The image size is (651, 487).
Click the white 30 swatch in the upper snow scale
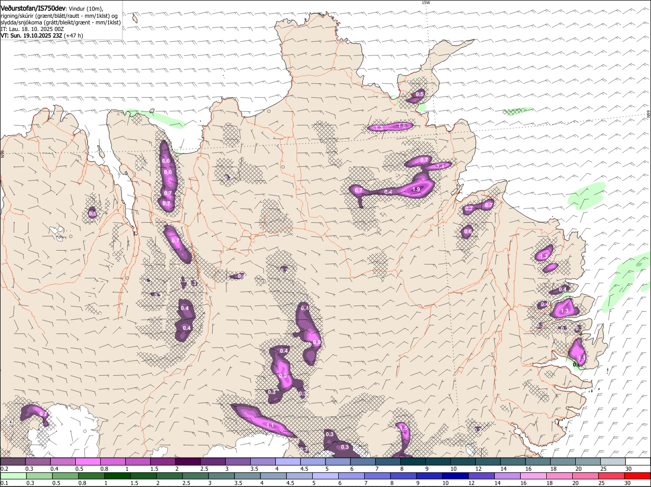(637, 461)
